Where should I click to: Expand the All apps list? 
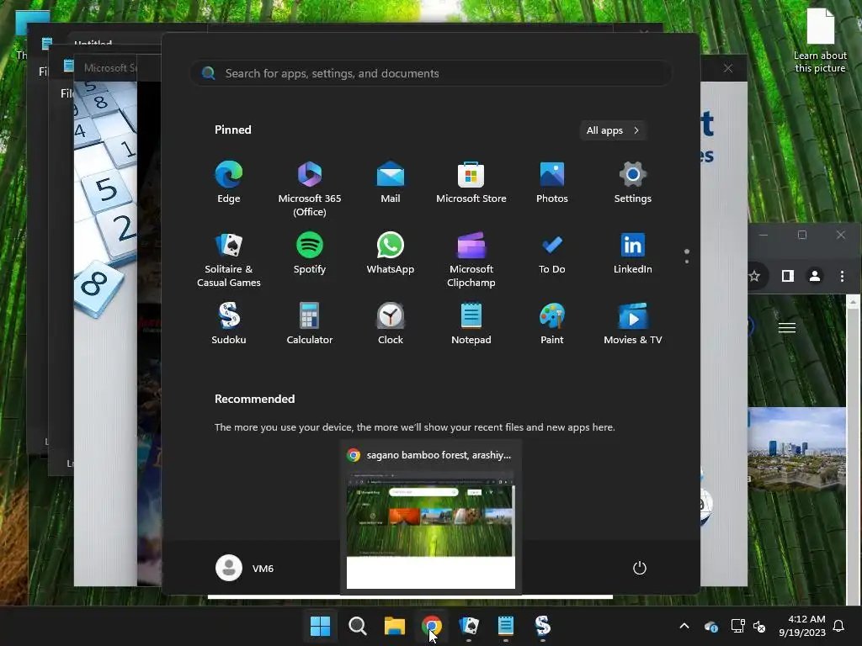coord(613,130)
